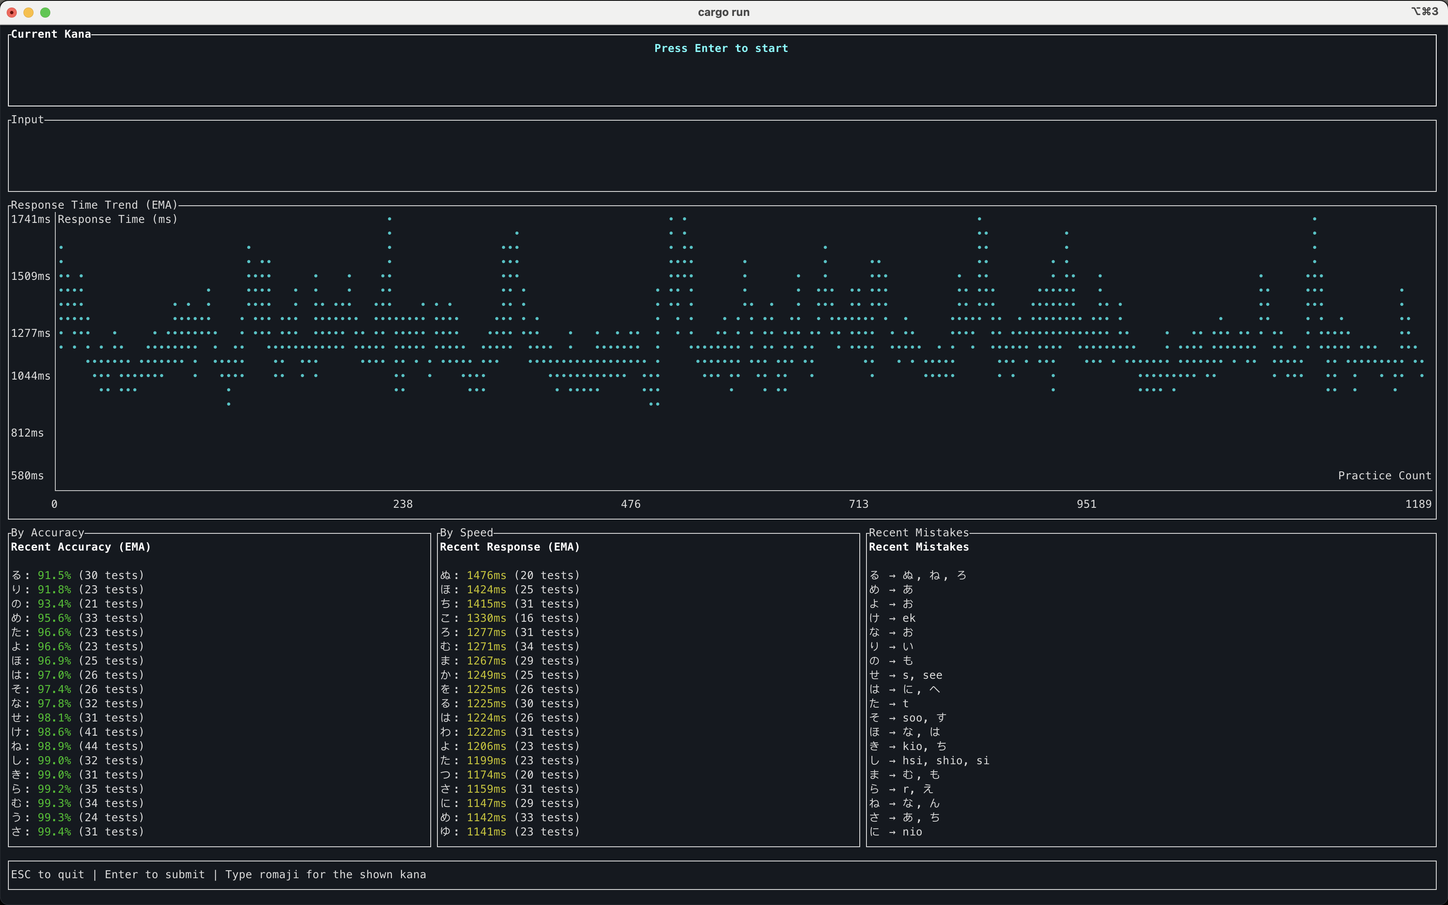The height and width of the screenshot is (905, 1448).
Task: Click the 'Type romaji for the shown kana' hint
Action: click(x=326, y=874)
